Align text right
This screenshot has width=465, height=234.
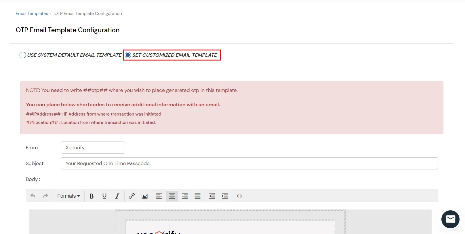click(x=185, y=196)
